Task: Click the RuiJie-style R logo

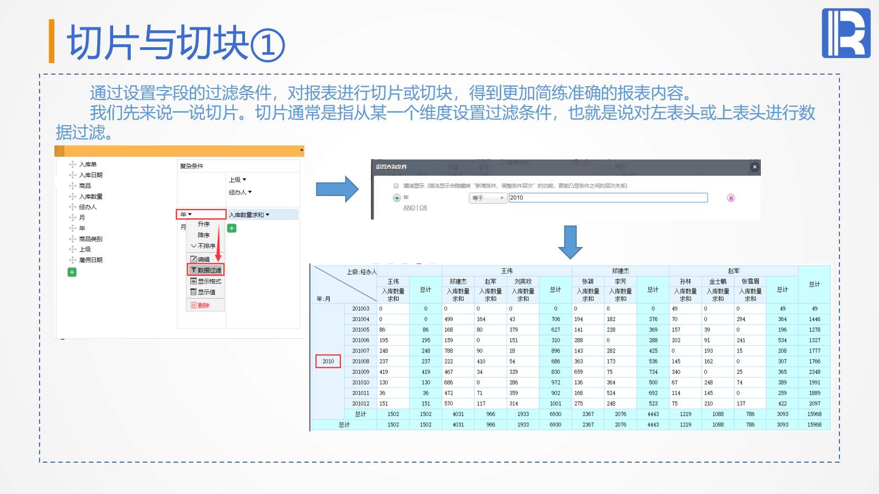Action: (846, 33)
